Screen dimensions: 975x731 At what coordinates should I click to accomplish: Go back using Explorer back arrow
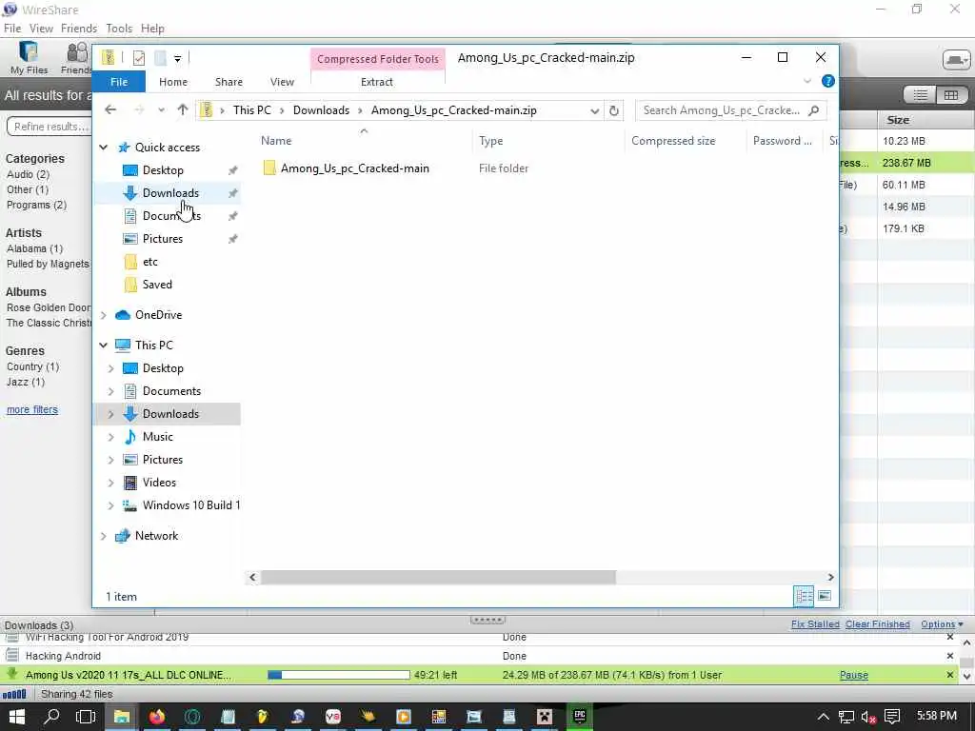110,110
